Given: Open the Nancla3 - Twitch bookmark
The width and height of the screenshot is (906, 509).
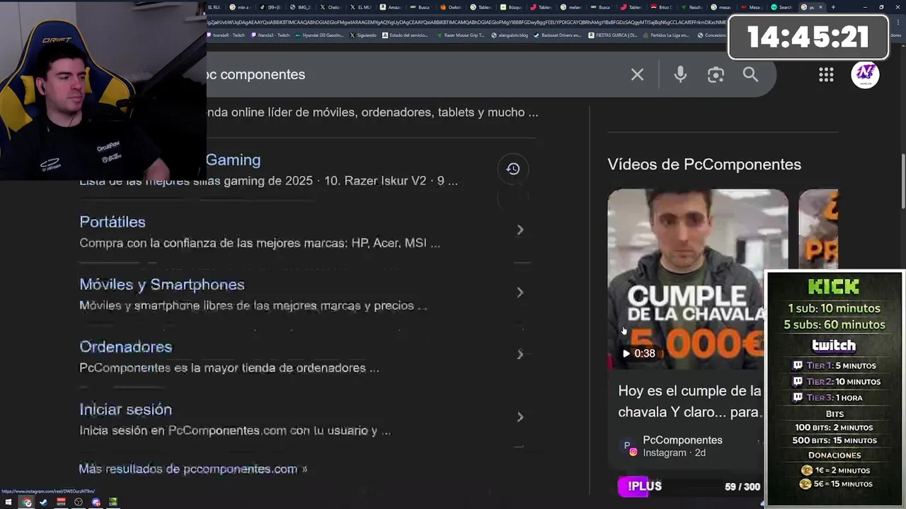Looking at the screenshot, I should pos(270,35).
